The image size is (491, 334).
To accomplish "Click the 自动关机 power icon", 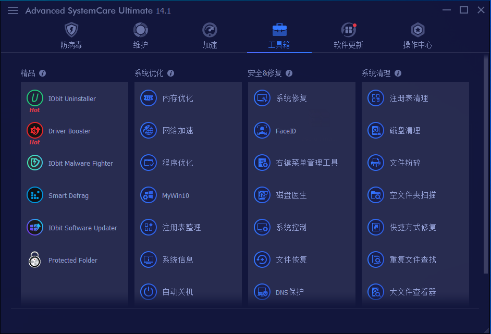I will [x=149, y=292].
